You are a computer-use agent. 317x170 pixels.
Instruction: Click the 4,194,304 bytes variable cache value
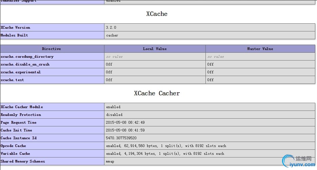[165, 153]
